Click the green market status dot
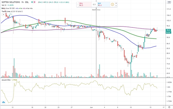This screenshot has width=173, height=109. (x=32, y=2)
